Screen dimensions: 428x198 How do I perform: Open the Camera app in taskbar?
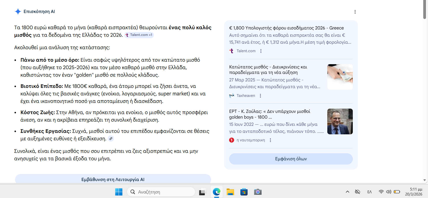(258, 192)
